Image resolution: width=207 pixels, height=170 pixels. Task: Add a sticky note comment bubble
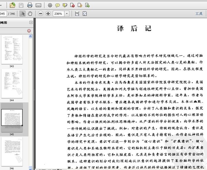point(57,5)
